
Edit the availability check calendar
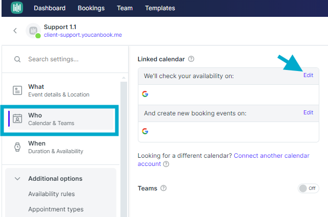click(308, 75)
